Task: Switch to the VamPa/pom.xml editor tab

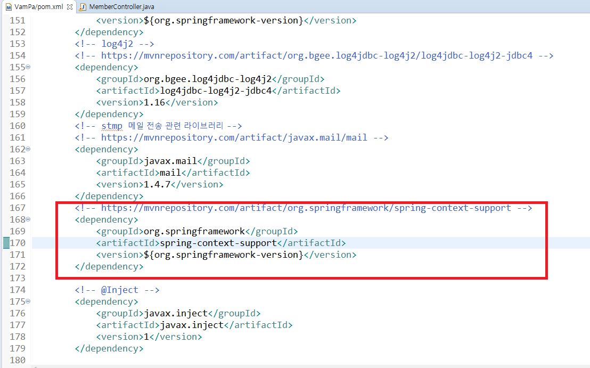Action: tap(38, 7)
